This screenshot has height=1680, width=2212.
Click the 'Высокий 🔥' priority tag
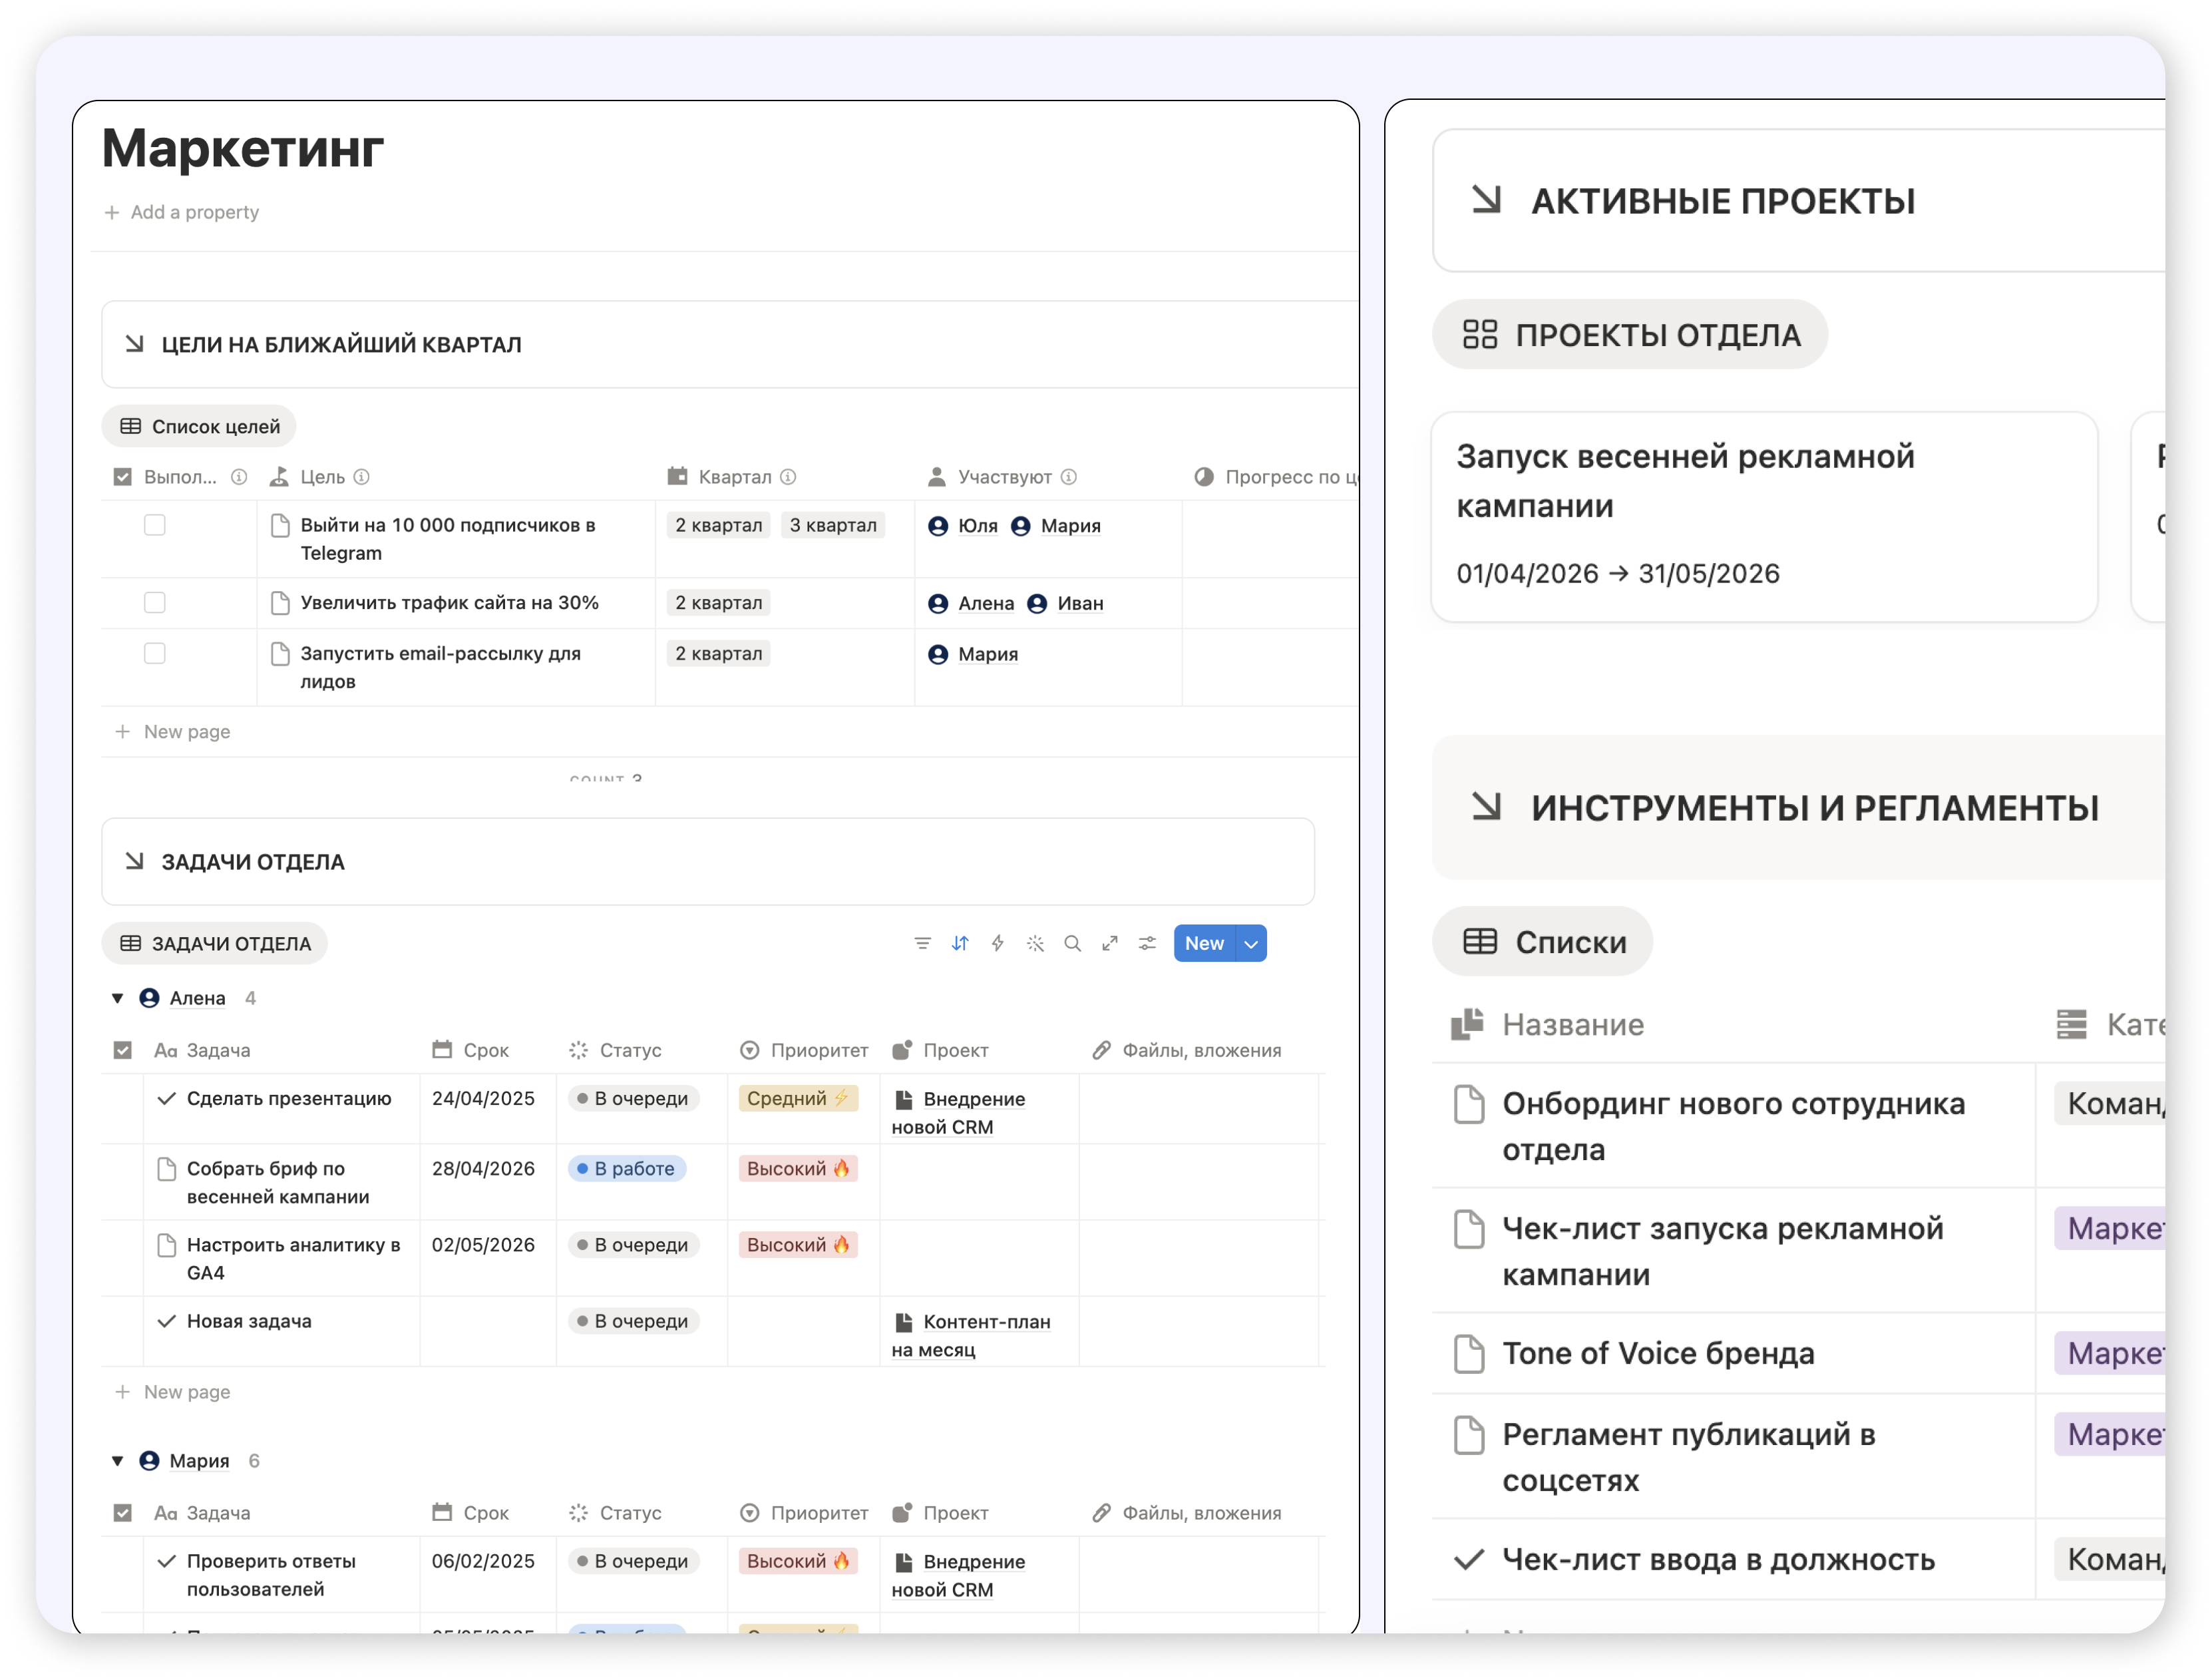click(798, 1168)
